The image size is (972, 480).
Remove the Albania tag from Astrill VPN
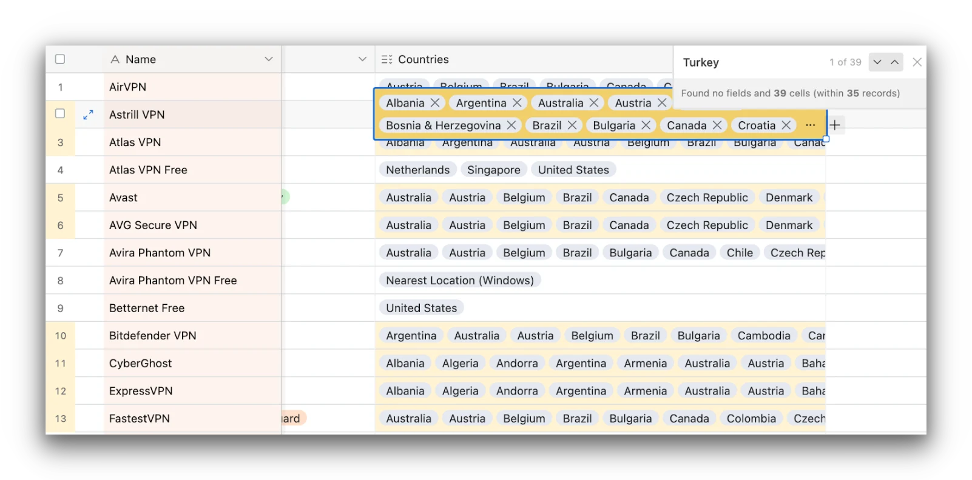(x=435, y=103)
